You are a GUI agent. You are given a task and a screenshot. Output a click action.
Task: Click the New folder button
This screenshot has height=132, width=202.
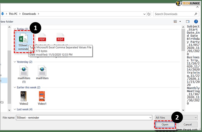click(x=7, y=22)
